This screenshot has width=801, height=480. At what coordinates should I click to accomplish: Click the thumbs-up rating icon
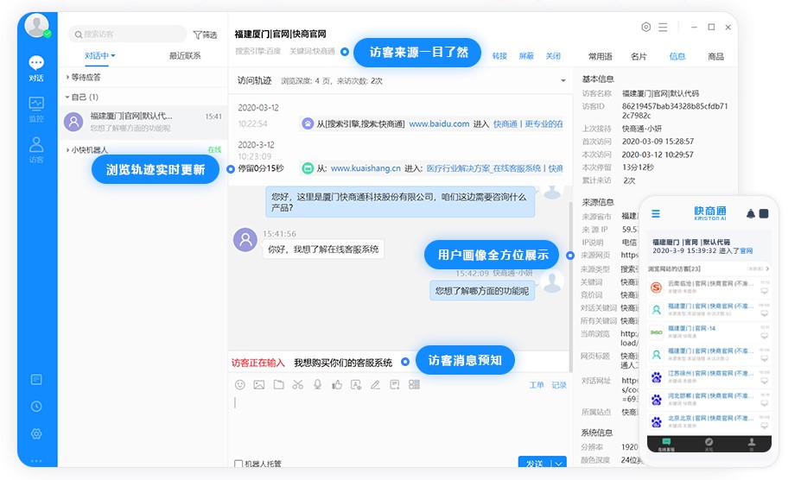[x=337, y=385]
